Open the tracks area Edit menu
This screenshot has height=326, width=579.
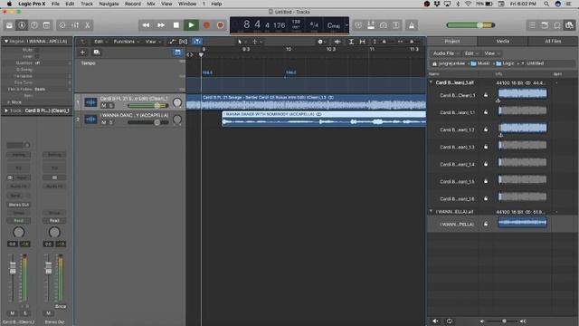100,42
